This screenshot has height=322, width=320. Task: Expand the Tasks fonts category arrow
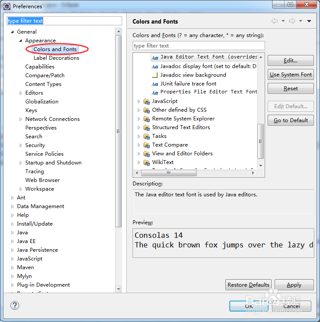tap(139, 137)
